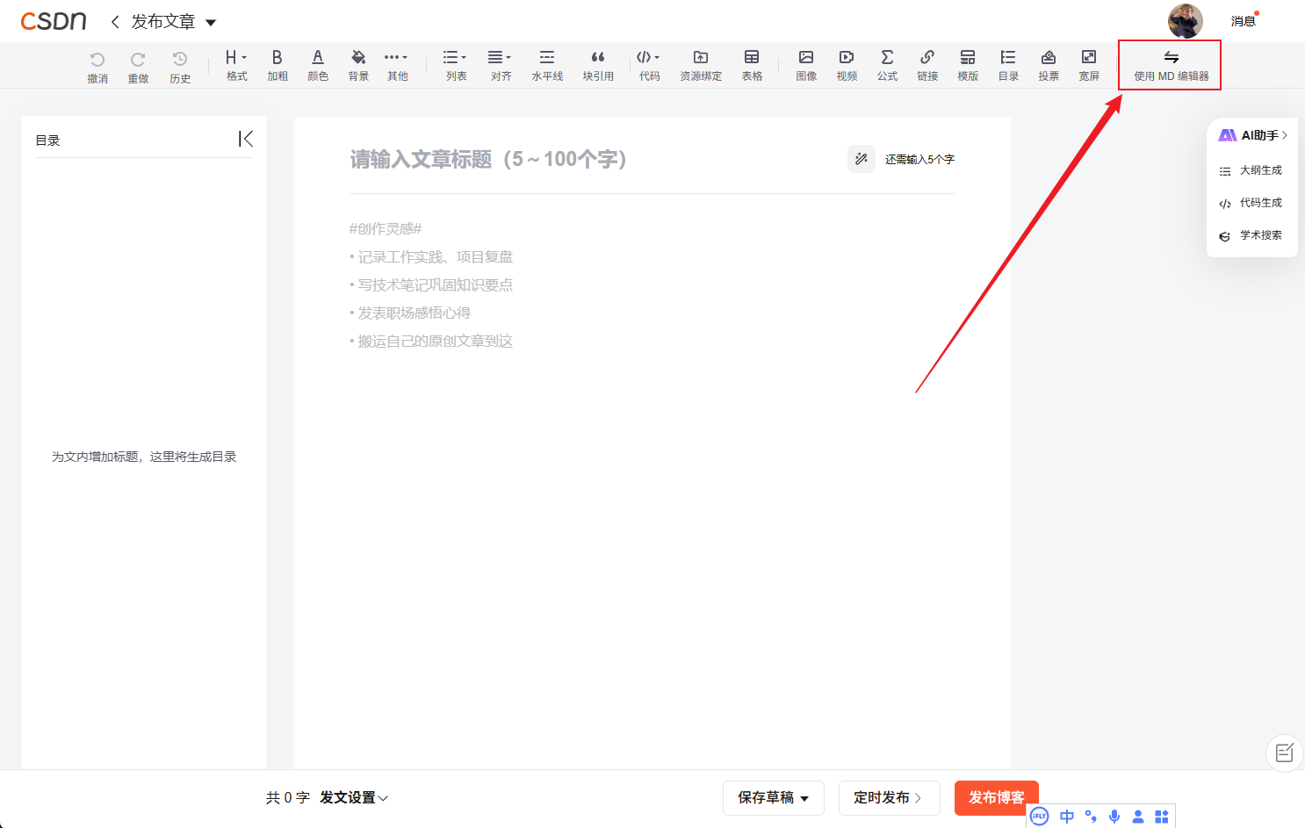
Task: Toggle the IME punctuation mode icon
Action: click(x=1091, y=817)
